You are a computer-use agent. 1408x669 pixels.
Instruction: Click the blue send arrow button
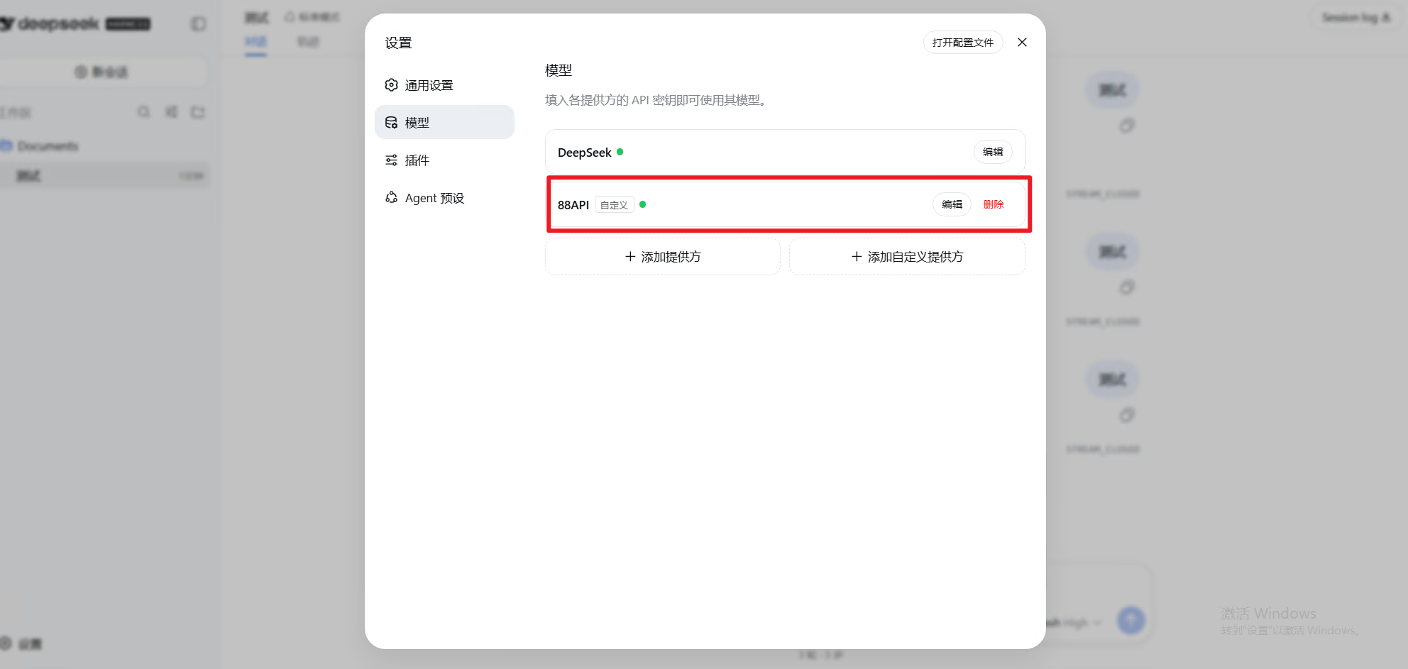pyautogui.click(x=1131, y=621)
